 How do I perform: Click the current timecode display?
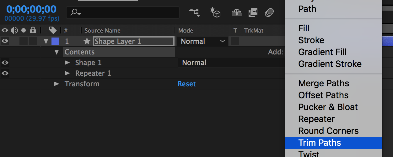coord(31,9)
